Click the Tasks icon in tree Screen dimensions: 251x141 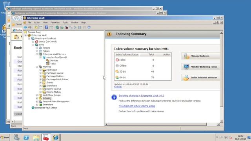pos(48,63)
